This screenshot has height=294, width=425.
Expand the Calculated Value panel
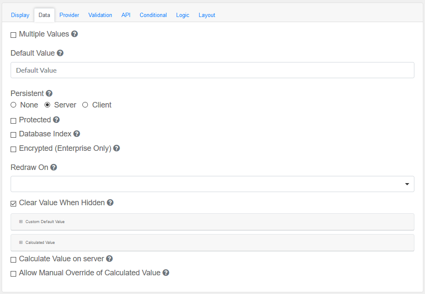tap(40, 243)
